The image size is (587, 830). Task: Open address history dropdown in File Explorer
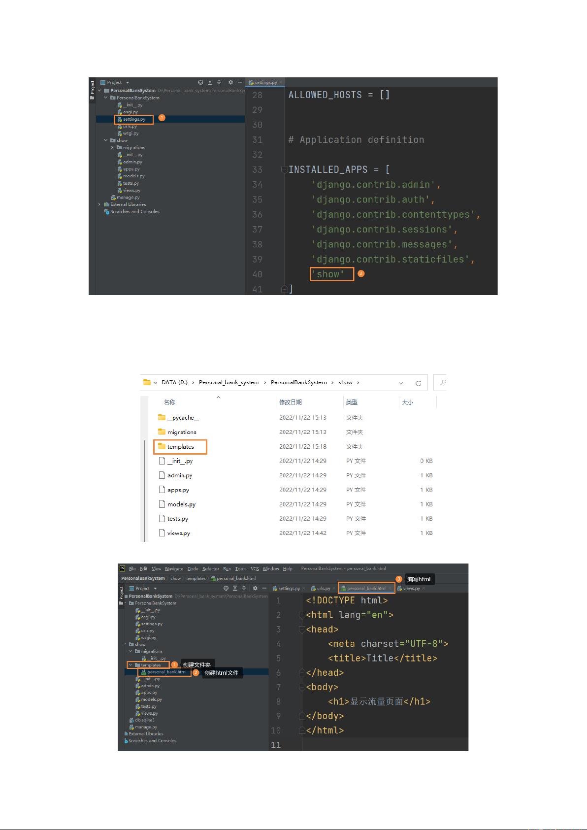coord(401,383)
